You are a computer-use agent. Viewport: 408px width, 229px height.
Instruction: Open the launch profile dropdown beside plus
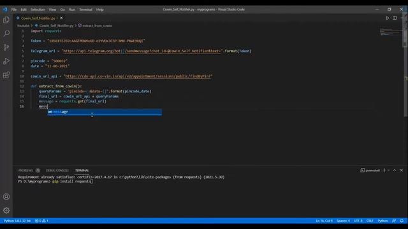[389, 170]
